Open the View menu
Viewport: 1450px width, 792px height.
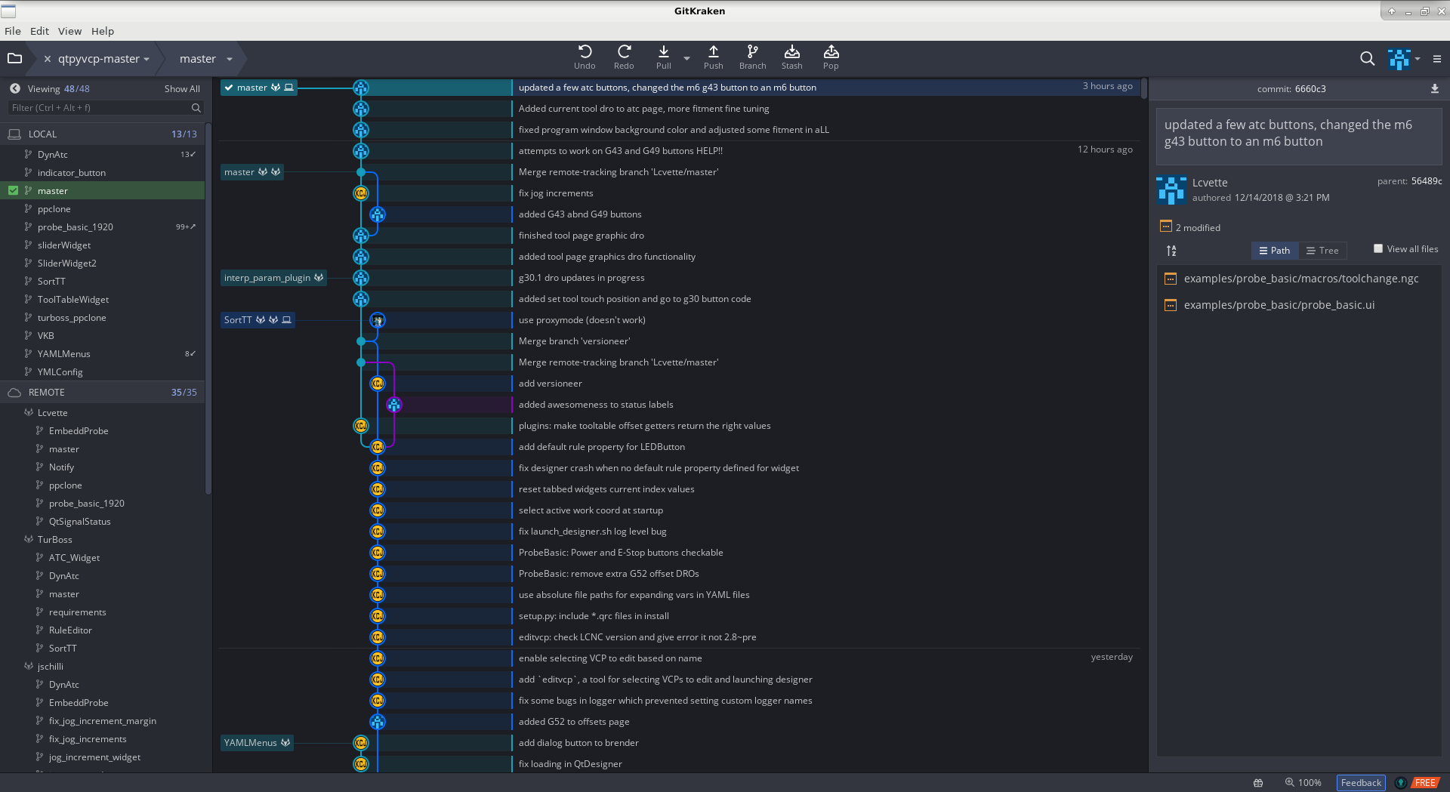tap(69, 31)
